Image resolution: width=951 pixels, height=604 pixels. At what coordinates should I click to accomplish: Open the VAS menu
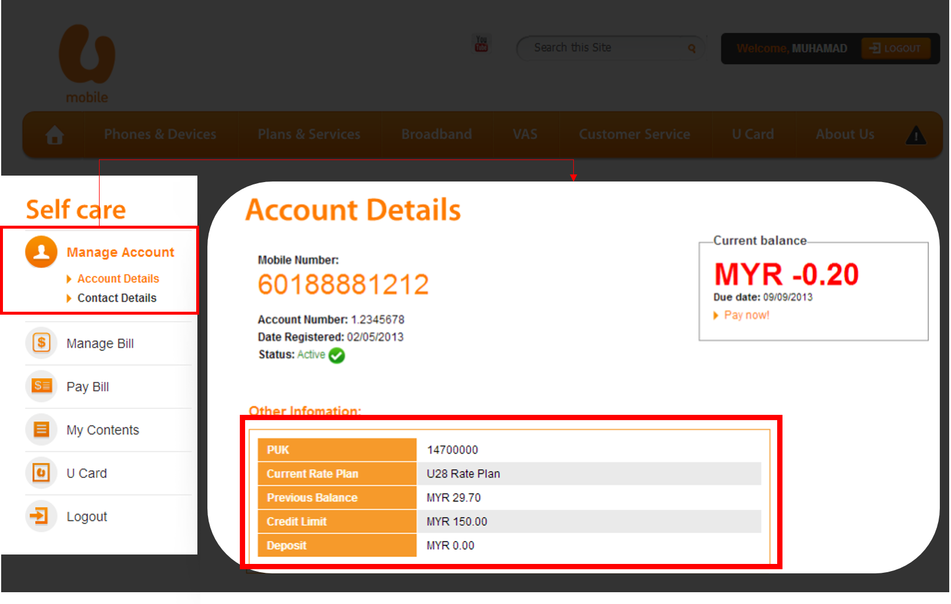pyautogui.click(x=525, y=134)
